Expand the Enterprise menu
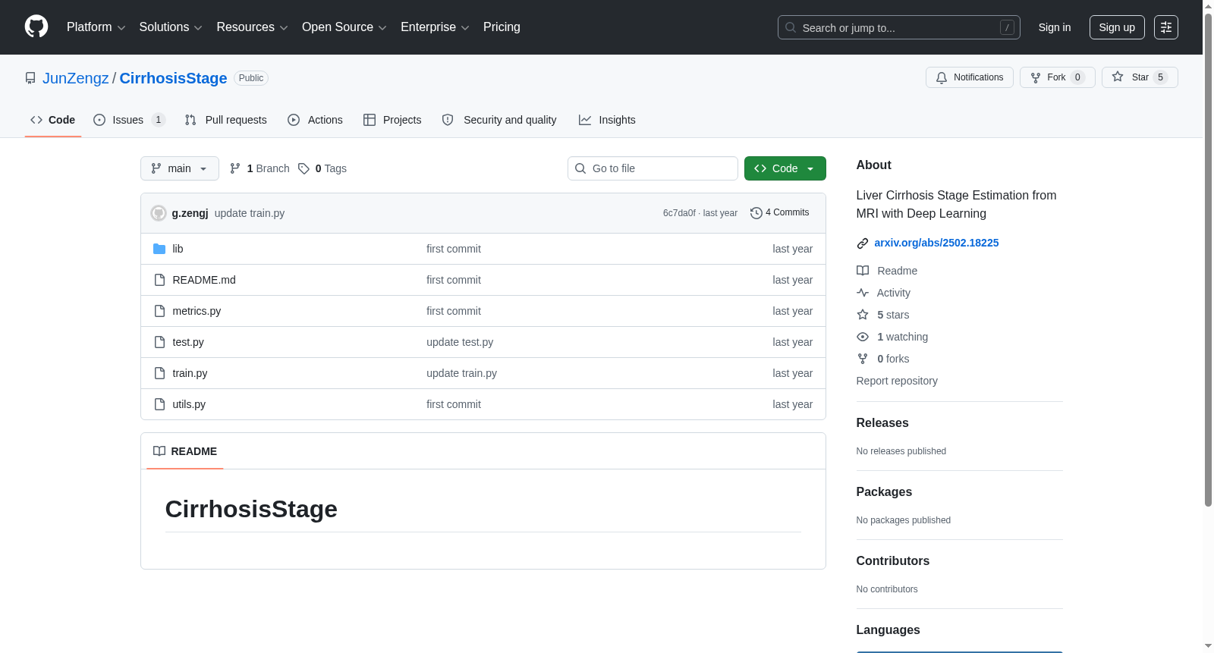 tap(435, 27)
